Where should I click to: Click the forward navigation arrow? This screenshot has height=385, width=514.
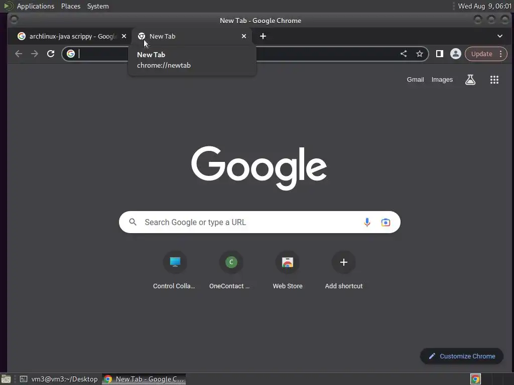tap(35, 54)
